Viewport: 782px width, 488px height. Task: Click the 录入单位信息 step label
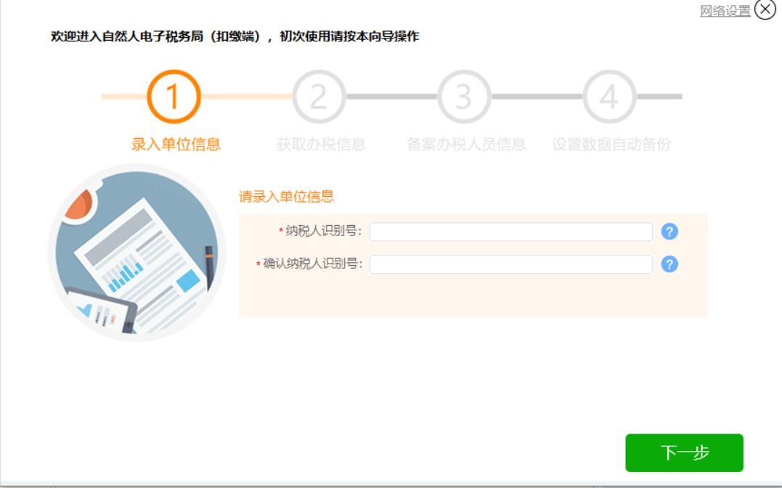(x=176, y=145)
